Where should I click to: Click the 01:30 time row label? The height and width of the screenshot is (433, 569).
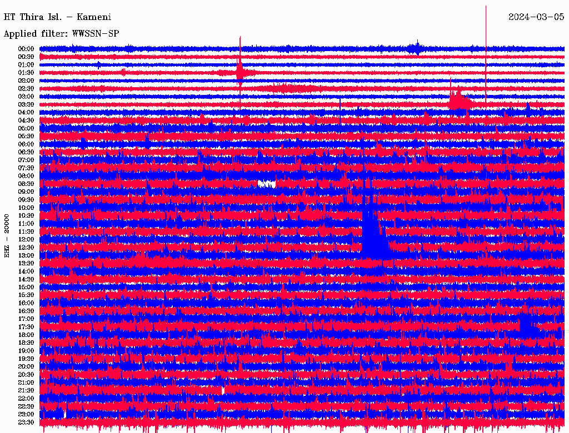point(26,73)
